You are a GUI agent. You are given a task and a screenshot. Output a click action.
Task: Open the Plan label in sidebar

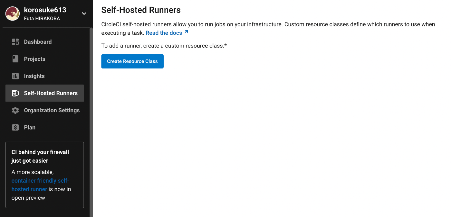coord(30,127)
